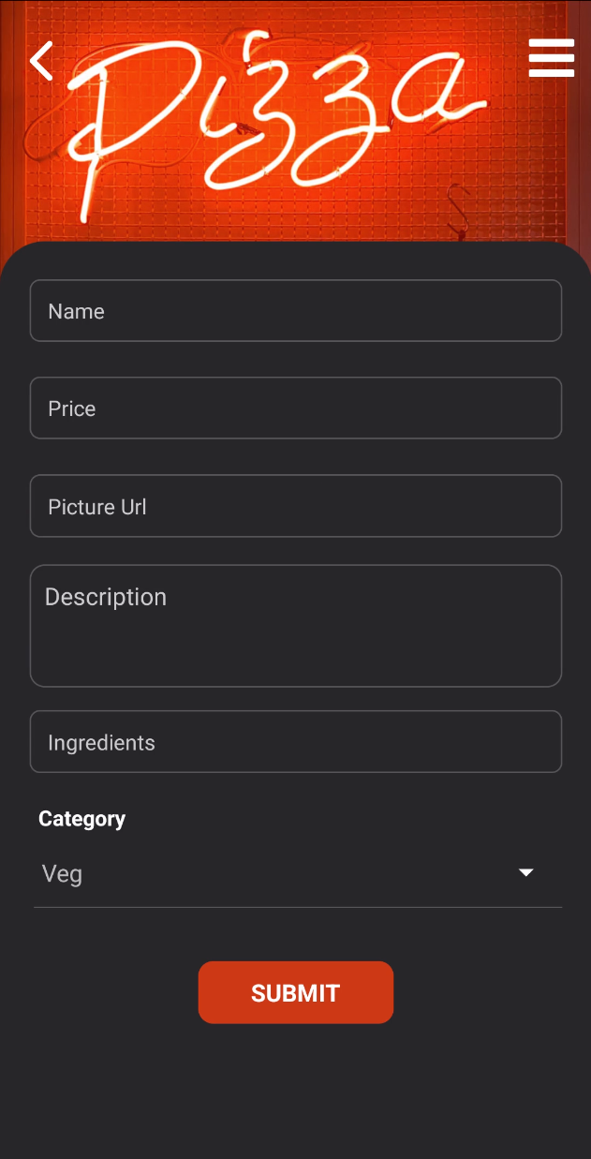Click the Category section label
591x1159 pixels.
point(81,818)
